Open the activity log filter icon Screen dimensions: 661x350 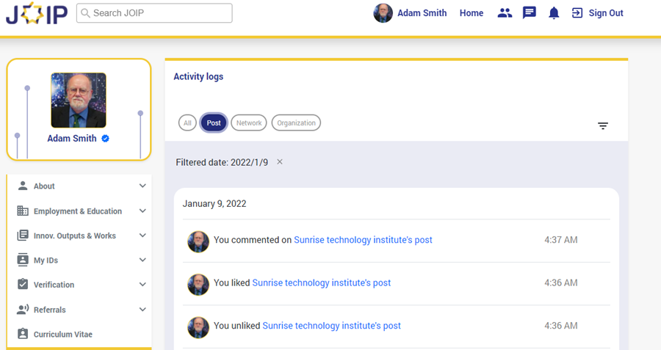click(603, 126)
